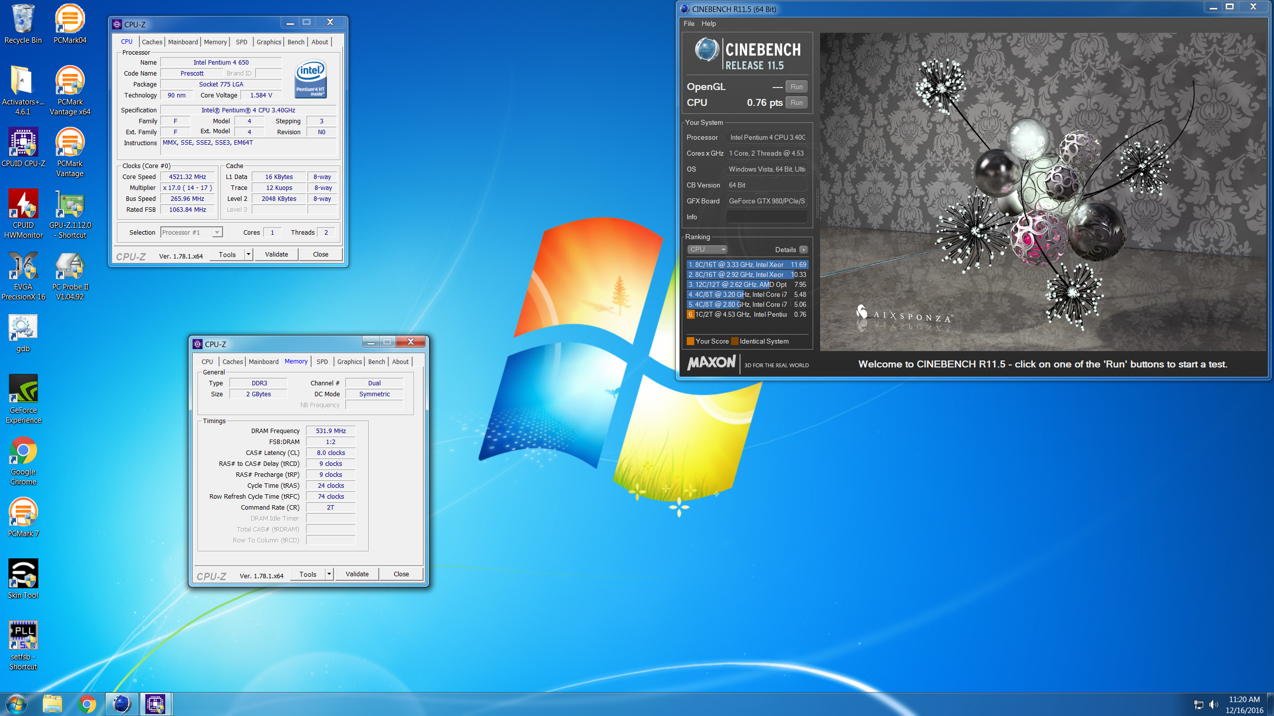Viewport: 1274px width, 716px height.
Task: Open PCMark04 desktop shortcut
Action: point(70,24)
